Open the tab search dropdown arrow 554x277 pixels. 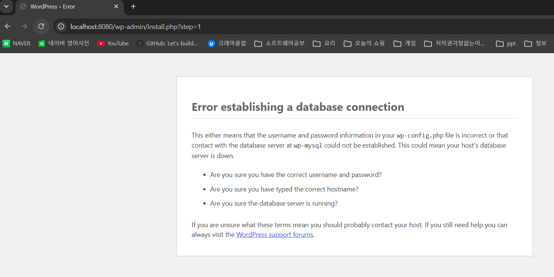(6, 6)
